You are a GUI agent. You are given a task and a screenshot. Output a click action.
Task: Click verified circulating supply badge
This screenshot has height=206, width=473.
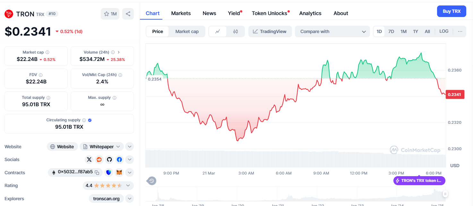pos(90,120)
